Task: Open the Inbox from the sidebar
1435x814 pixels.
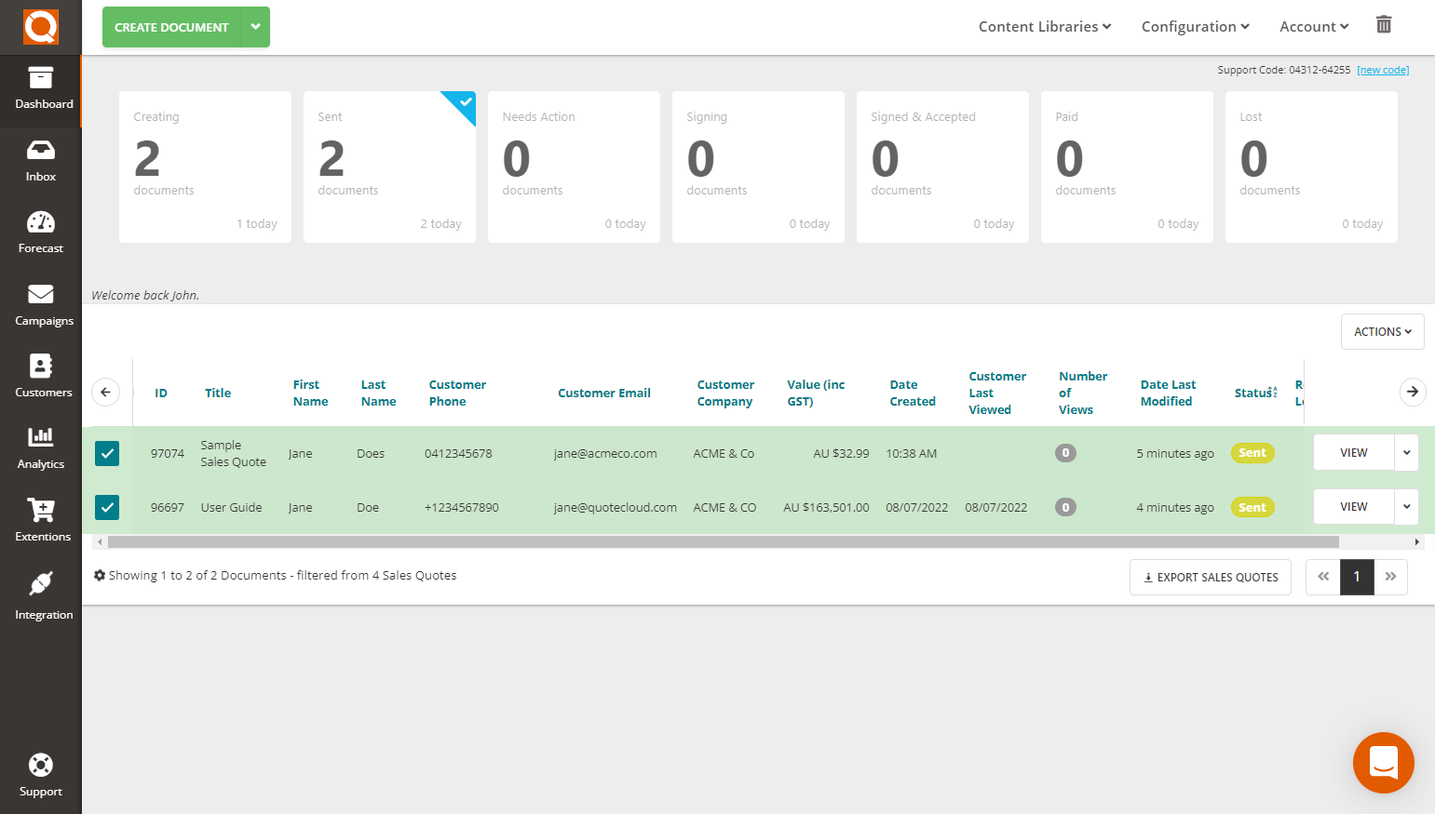Action: coord(40,161)
